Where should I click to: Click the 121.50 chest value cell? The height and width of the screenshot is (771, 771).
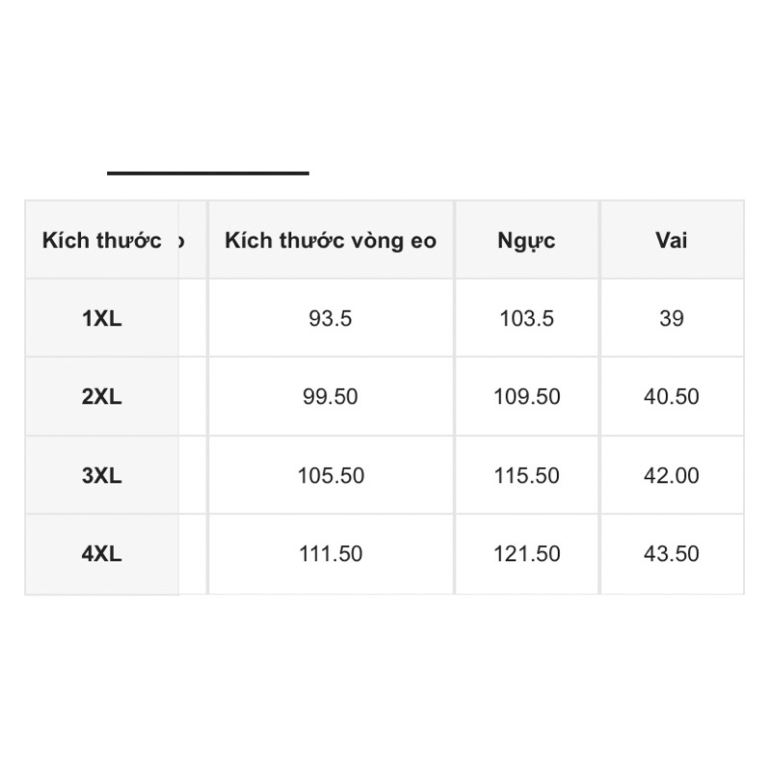pyautogui.click(x=526, y=553)
